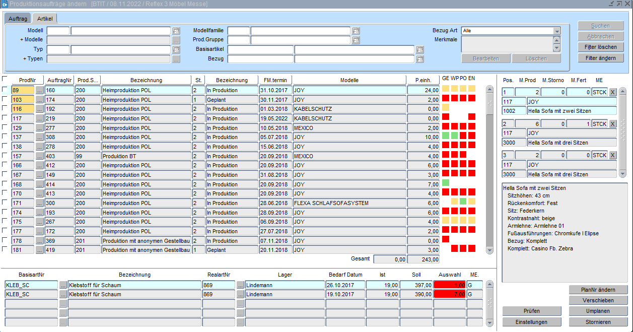Viewport: 633px width, 332px height.
Task: Open the Modell lookup list icon
Action: [x=176, y=31]
